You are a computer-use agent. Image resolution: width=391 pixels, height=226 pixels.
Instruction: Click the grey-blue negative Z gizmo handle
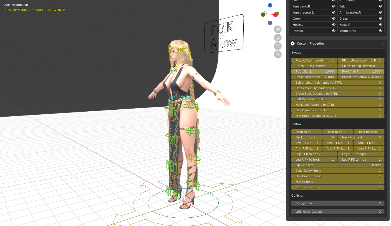coord(270,23)
